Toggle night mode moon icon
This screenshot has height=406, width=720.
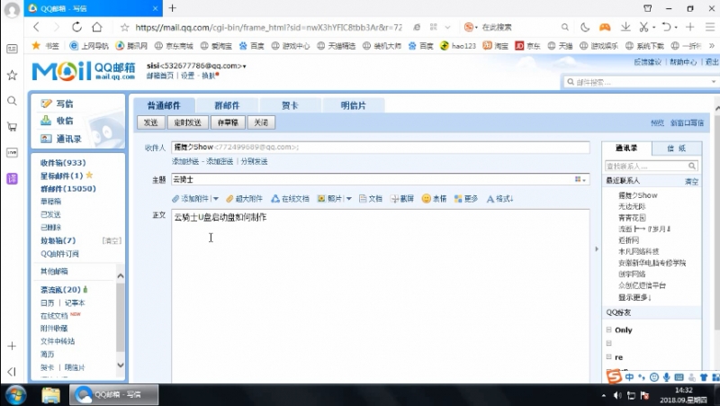point(584,27)
